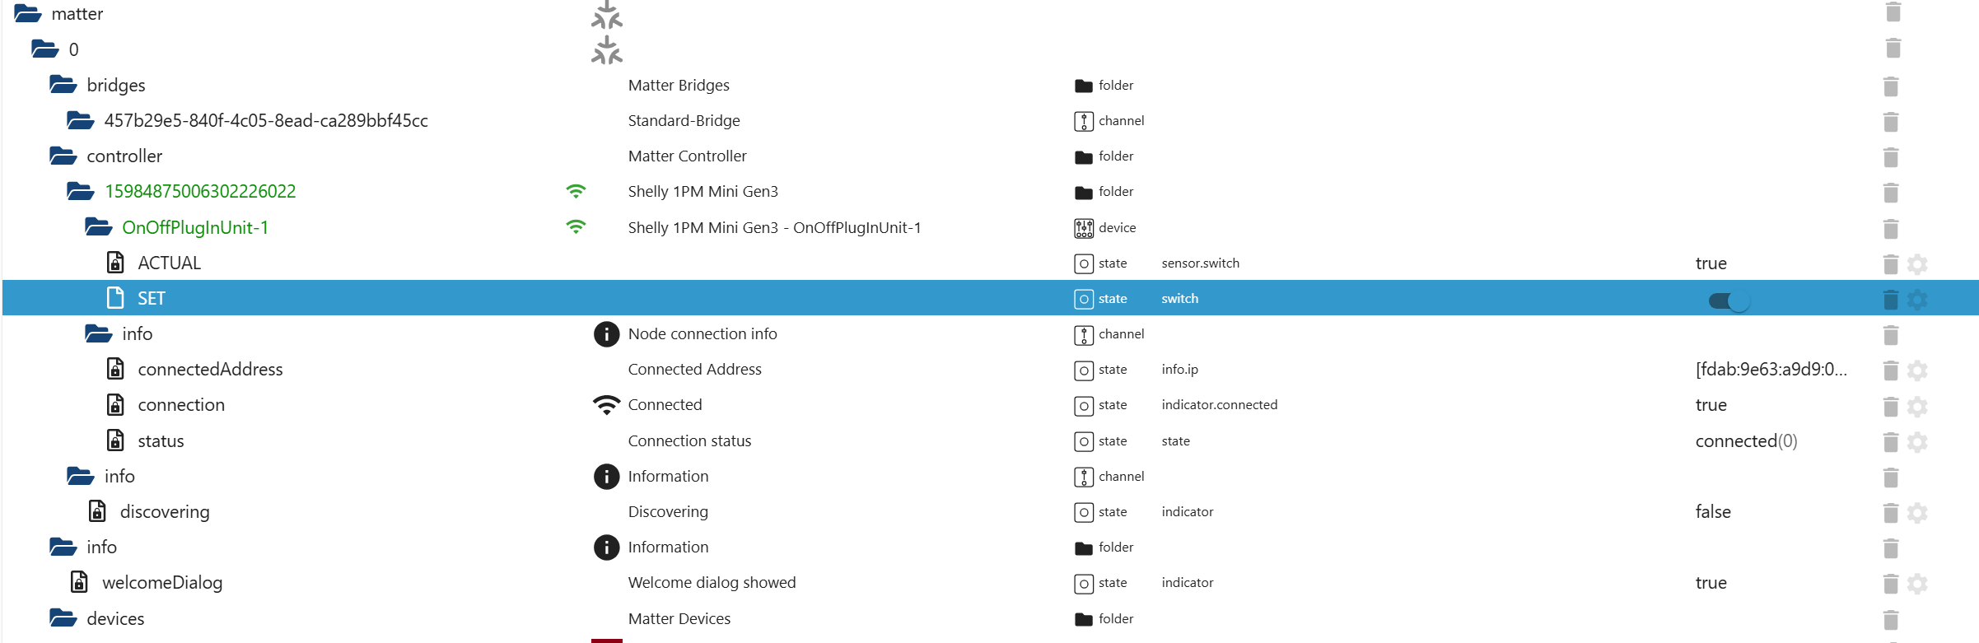Click trash icon for Shelly 1PM Mini Gen3 folder
This screenshot has width=1979, height=643.
[x=1891, y=193]
